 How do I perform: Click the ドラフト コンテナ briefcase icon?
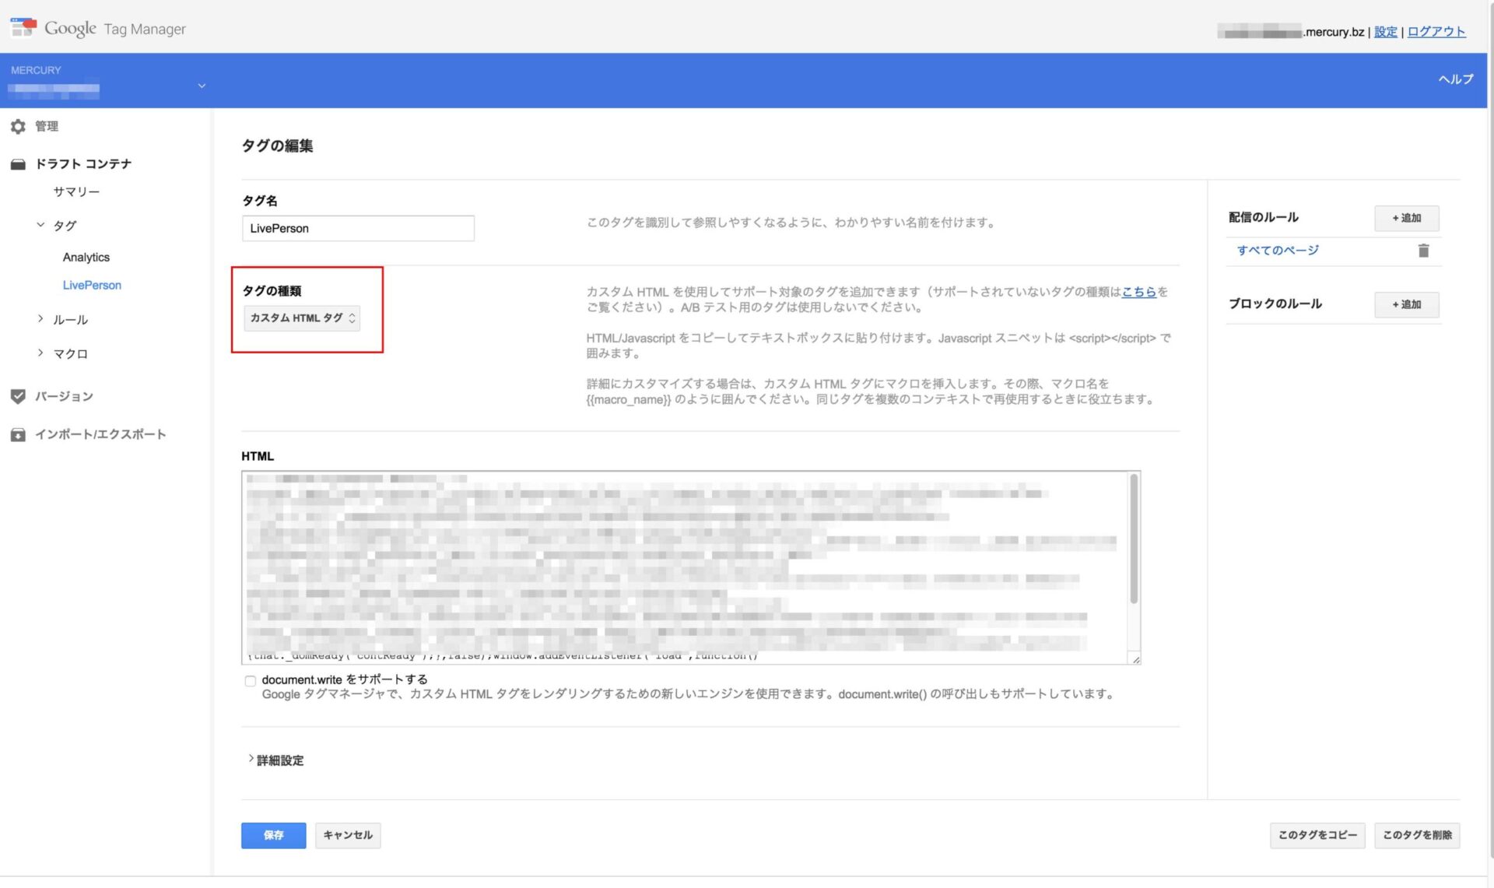click(18, 163)
